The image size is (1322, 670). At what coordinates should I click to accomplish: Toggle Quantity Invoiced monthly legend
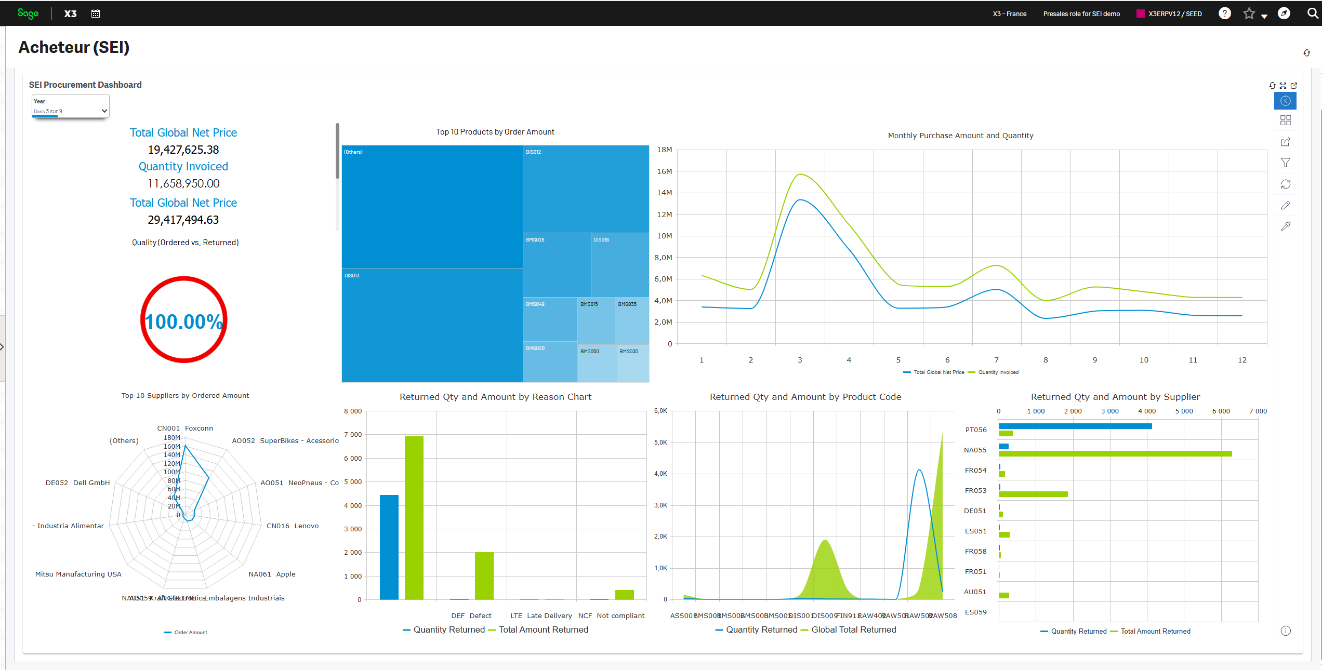coord(993,372)
